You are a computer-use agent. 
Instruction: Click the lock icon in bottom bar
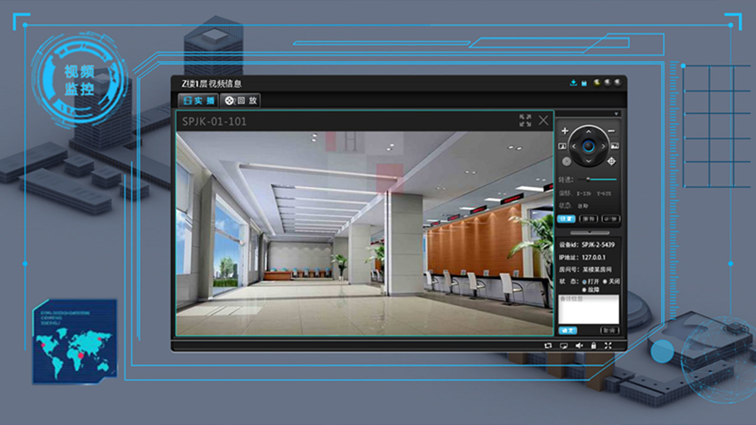pyautogui.click(x=594, y=346)
